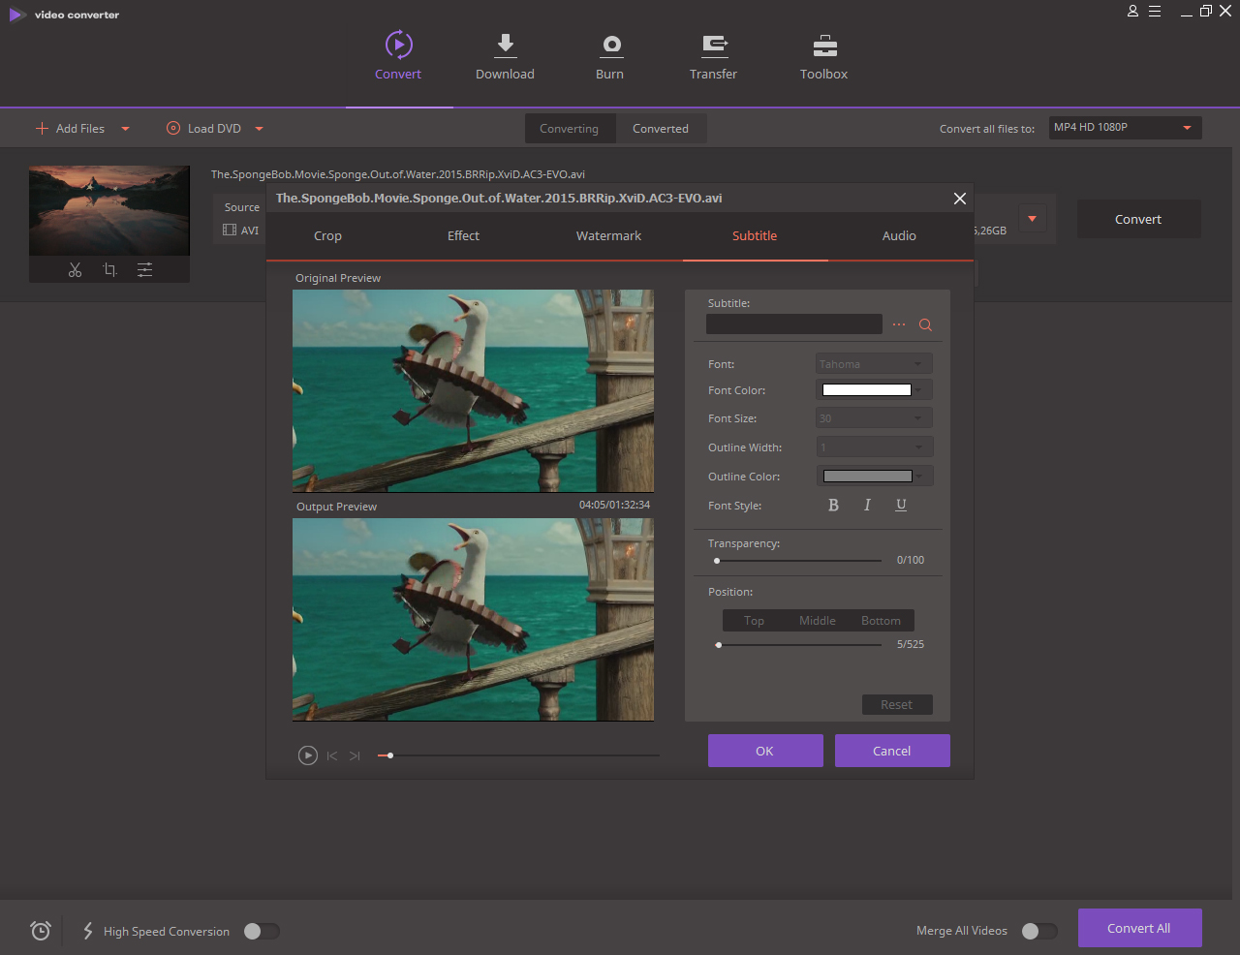Screen dimensions: 1240x955
Task: Click the Transparency slider handle
Action: pyautogui.click(x=717, y=561)
